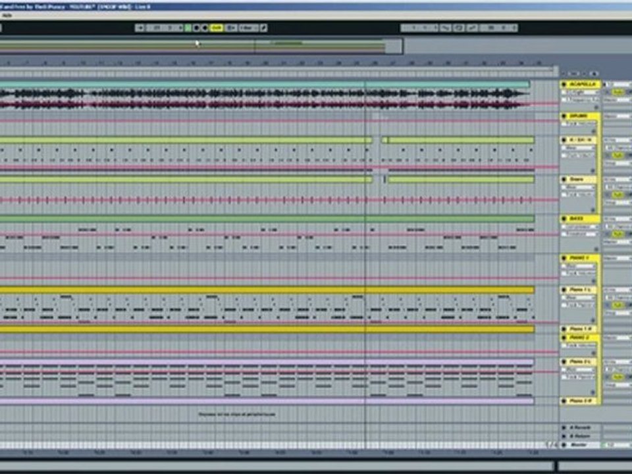The image size is (632, 474).
Task: Click the Back to Arrangement button
Action: 232,28
